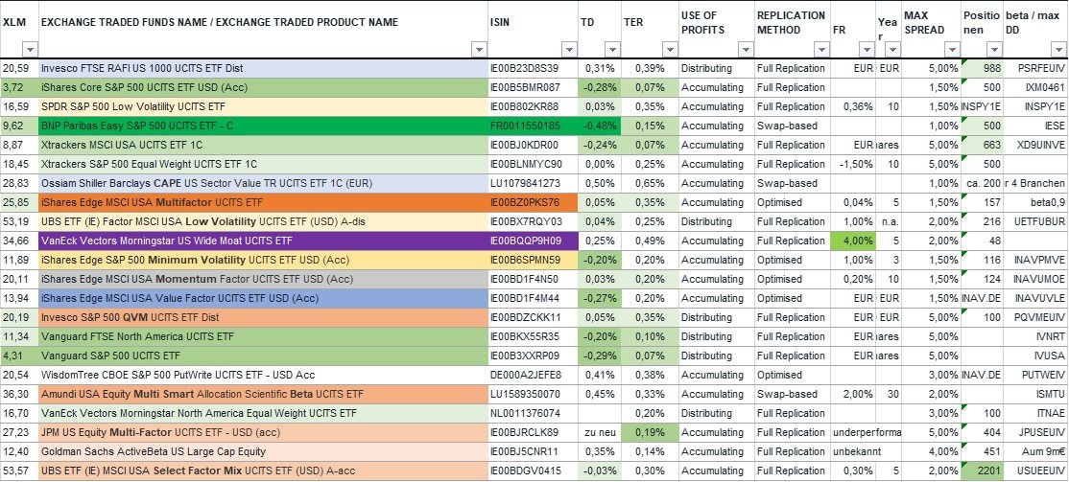
Task: Open the Replication Method filter dropdown
Action: [821, 50]
